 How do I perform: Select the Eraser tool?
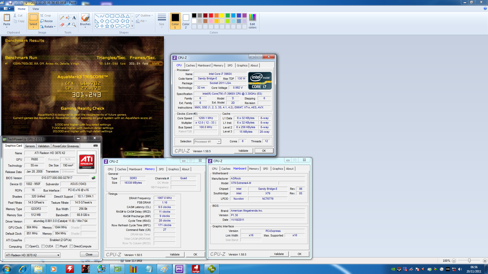coord(62,25)
